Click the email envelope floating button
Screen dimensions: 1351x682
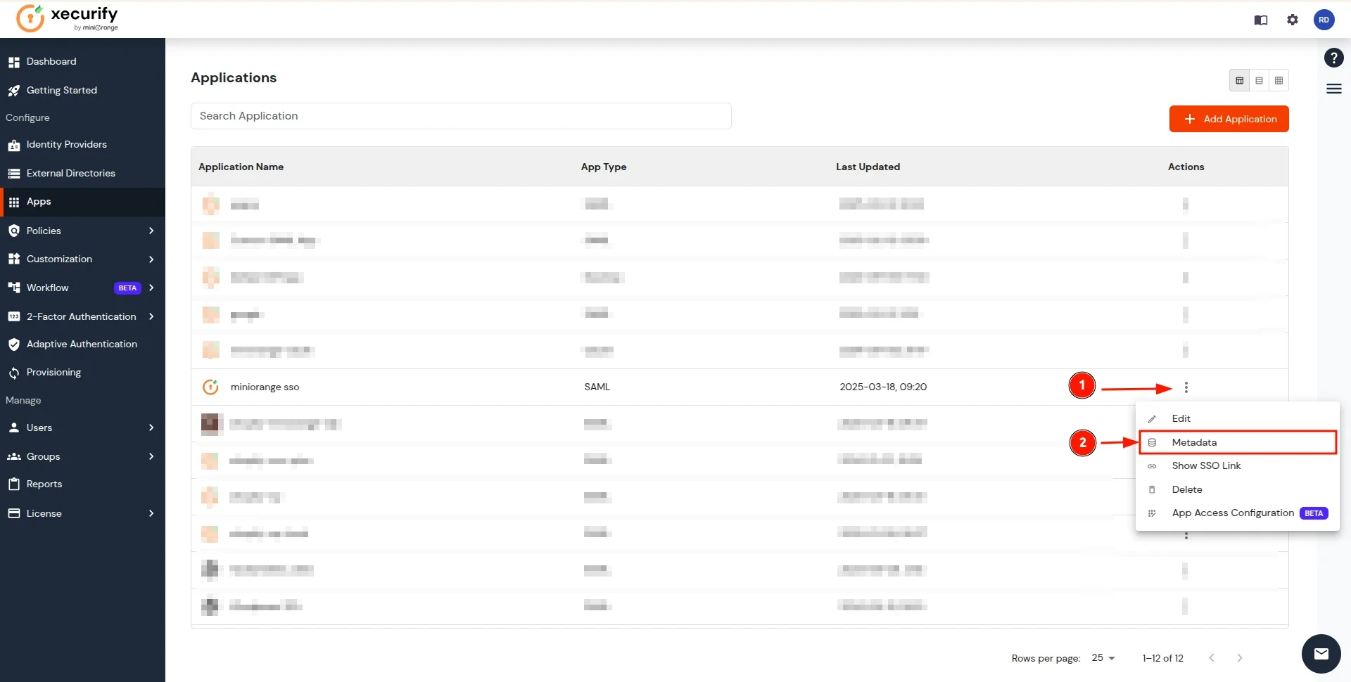tap(1321, 654)
